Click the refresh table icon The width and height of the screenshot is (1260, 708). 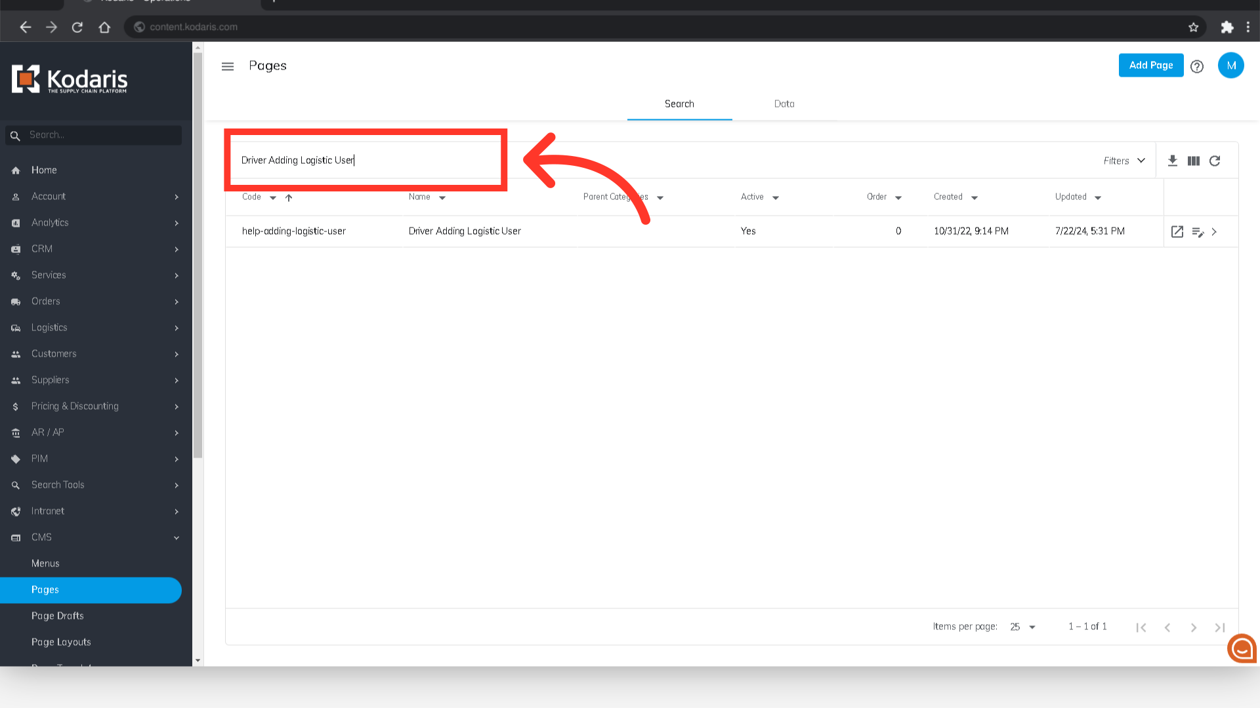(x=1215, y=161)
